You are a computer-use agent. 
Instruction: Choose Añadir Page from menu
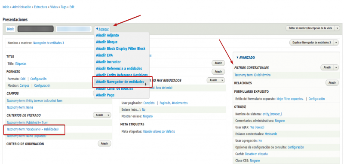coord(105,95)
